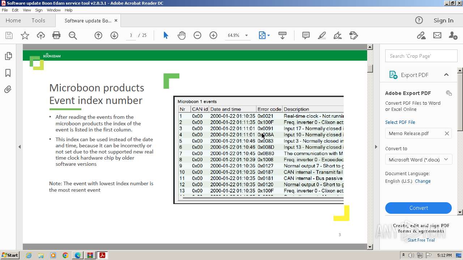Remove Memo Release.pdf with the X
Viewport: 463px width, 260px height.
pos(447,133)
